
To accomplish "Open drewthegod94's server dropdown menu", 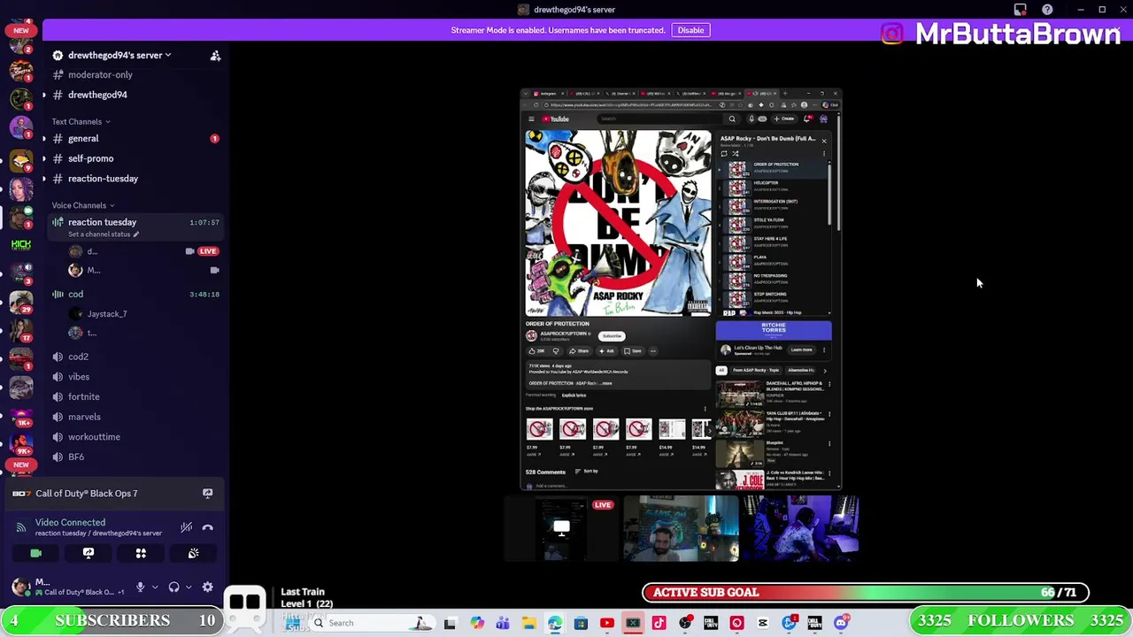I will tap(119, 55).
